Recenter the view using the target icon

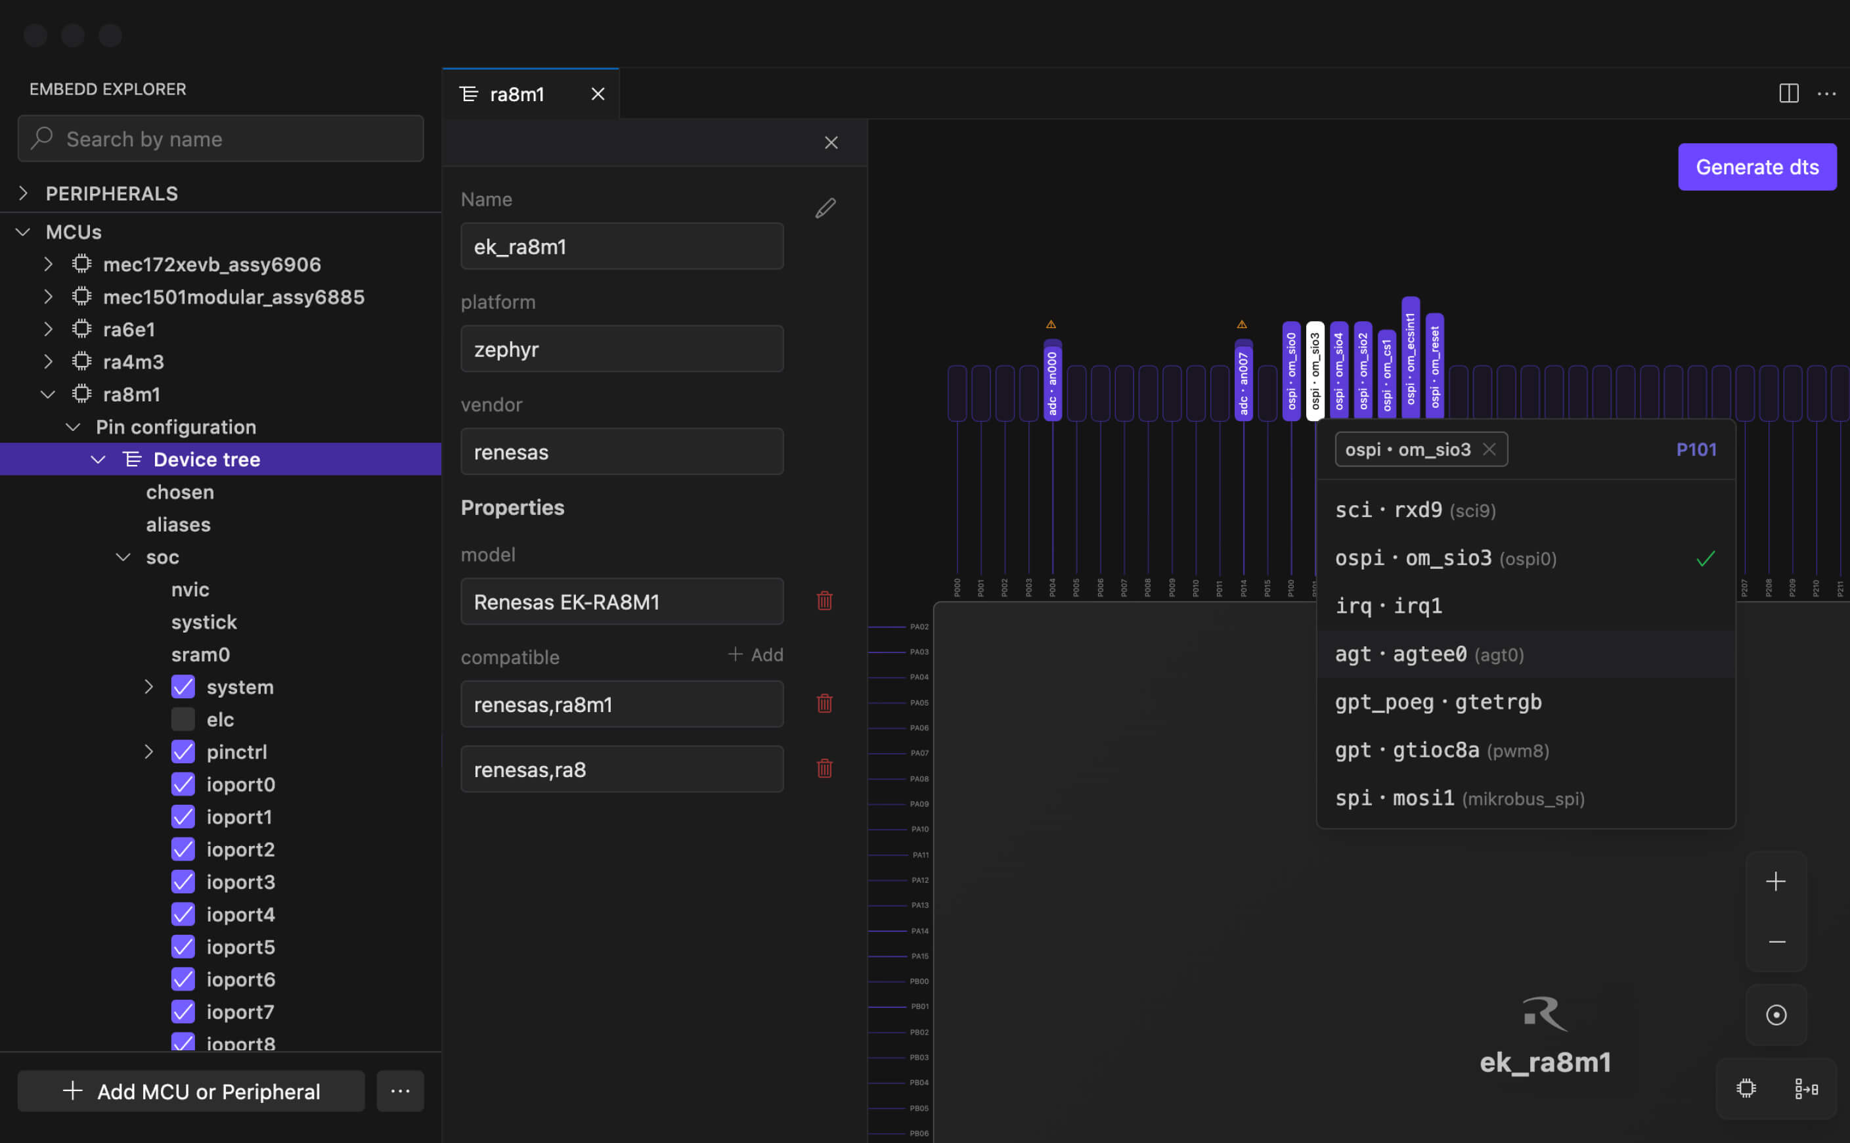pyautogui.click(x=1776, y=1014)
